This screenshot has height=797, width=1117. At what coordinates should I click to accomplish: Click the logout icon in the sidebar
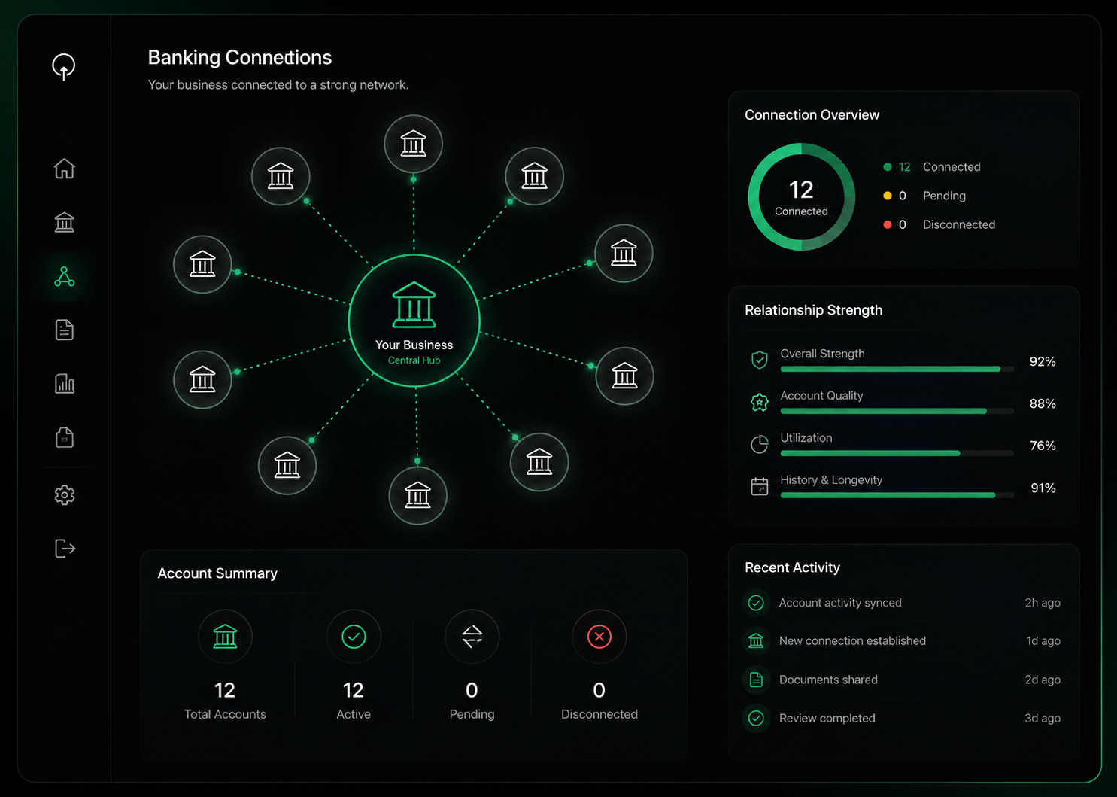coord(65,549)
